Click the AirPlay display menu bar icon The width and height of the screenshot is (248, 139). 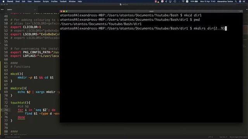point(170,2)
